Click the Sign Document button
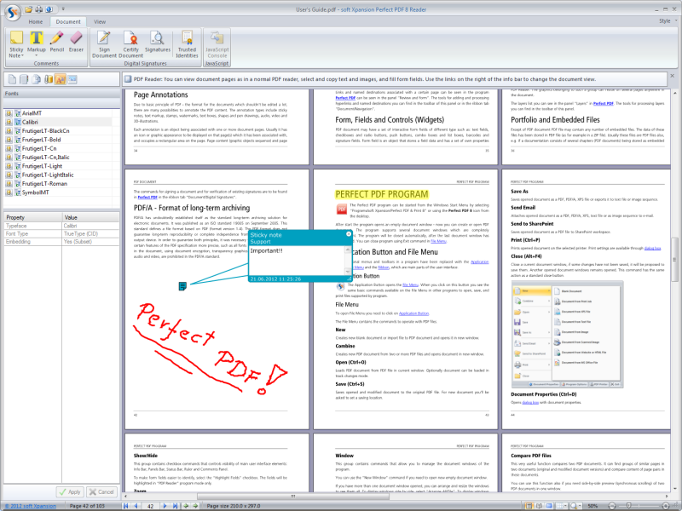Image resolution: width=682 pixels, height=511 pixels. click(104, 44)
